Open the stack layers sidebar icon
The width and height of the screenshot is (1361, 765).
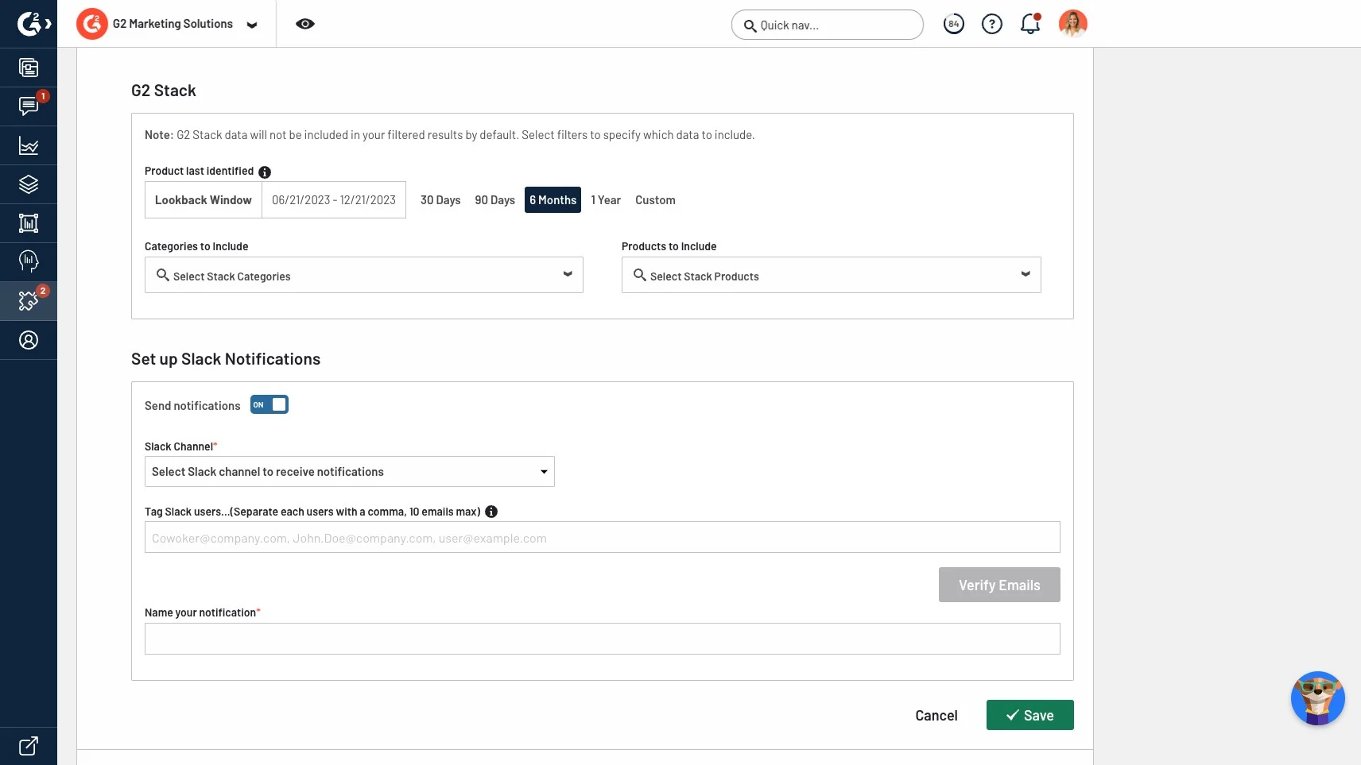(x=29, y=184)
